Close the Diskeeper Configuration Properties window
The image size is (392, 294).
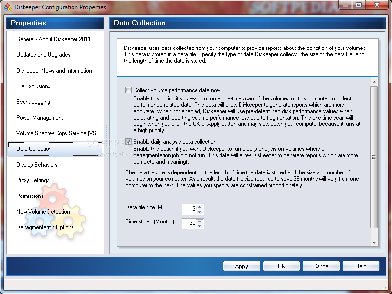(x=377, y=5)
